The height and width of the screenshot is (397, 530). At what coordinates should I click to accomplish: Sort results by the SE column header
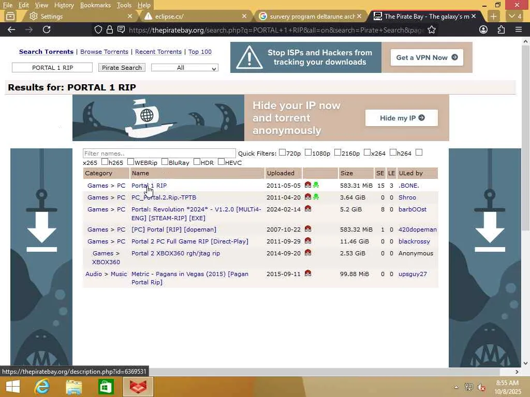click(x=380, y=173)
